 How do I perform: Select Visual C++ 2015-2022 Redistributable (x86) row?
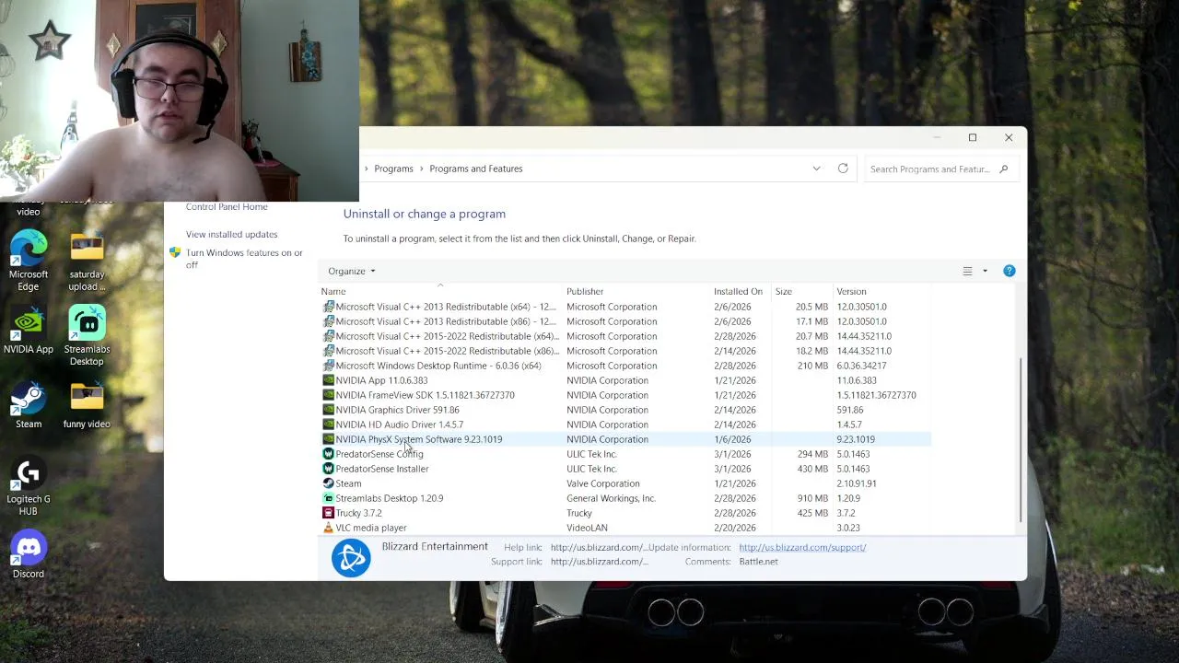pos(625,351)
